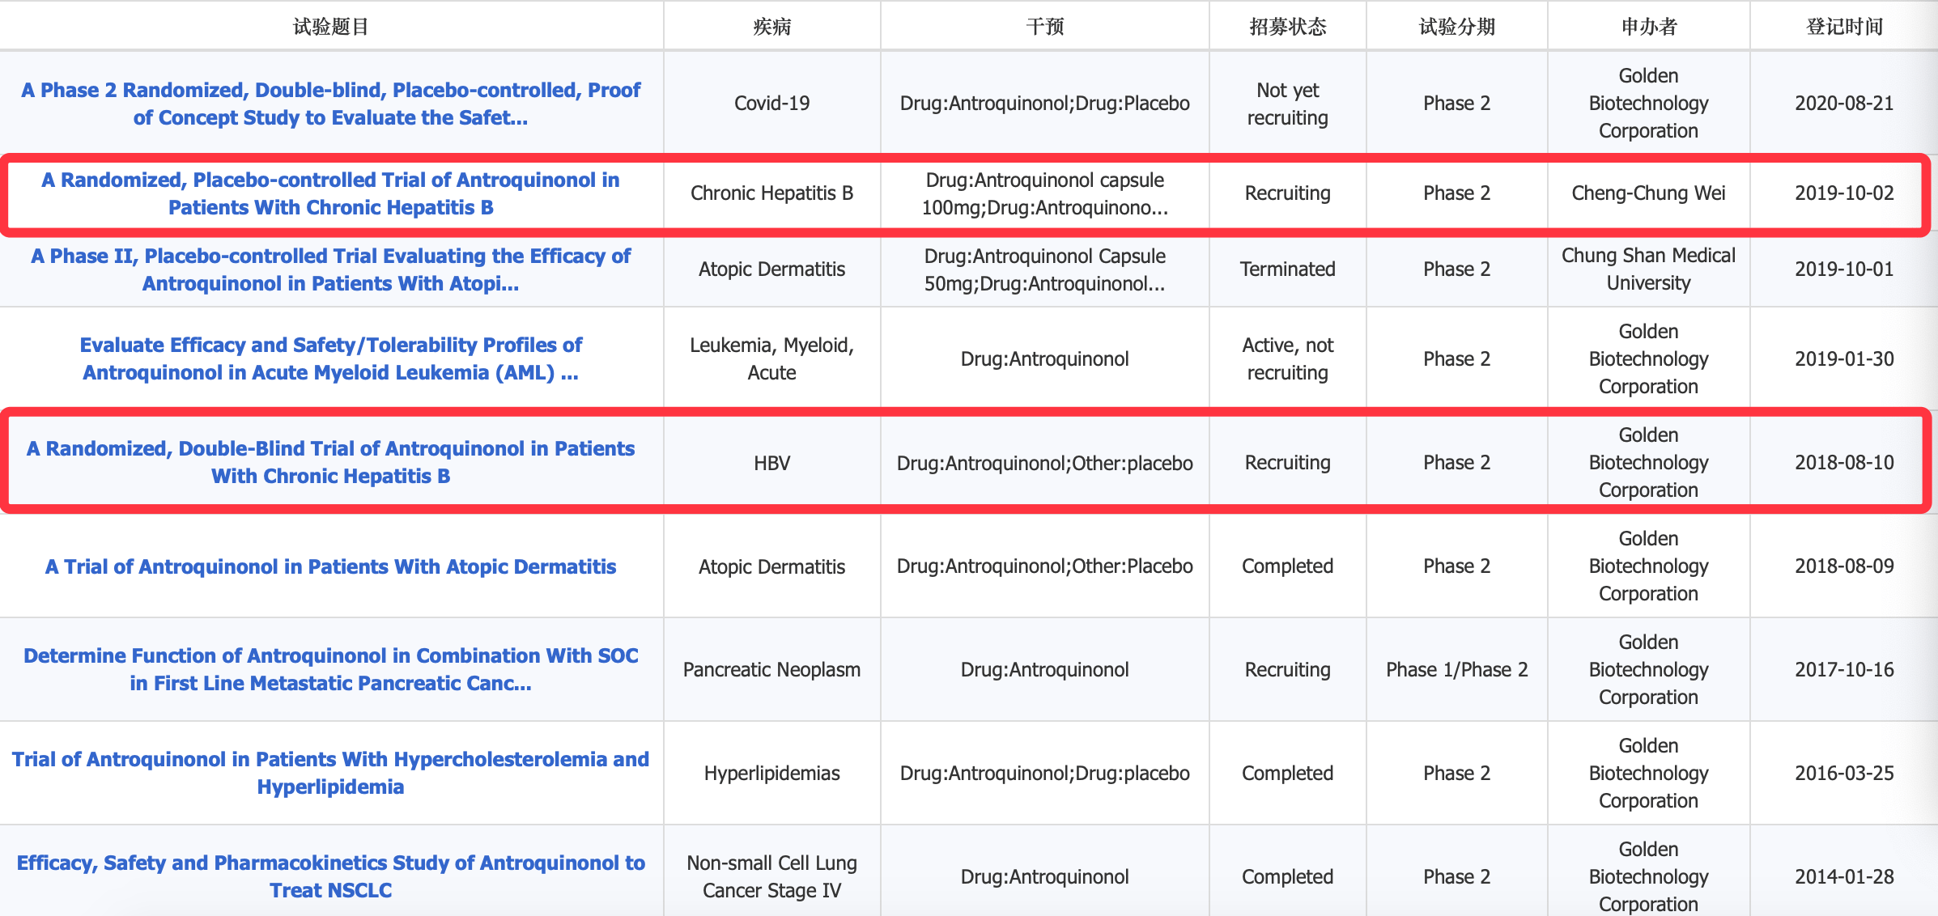
Task: Select the Hyperlipidemias cell
Action: point(771,774)
